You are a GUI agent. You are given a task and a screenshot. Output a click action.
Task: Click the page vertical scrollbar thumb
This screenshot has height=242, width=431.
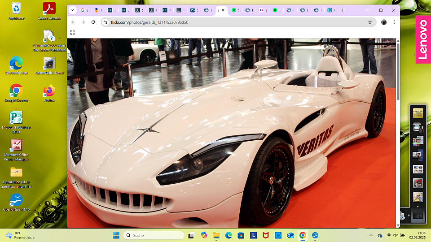pos(398,71)
